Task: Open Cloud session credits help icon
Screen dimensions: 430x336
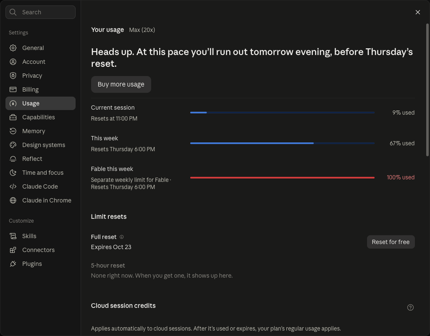Action: coord(410,307)
